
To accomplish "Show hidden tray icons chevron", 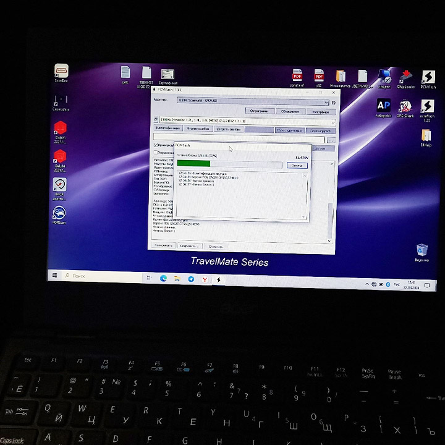I will [367, 284].
